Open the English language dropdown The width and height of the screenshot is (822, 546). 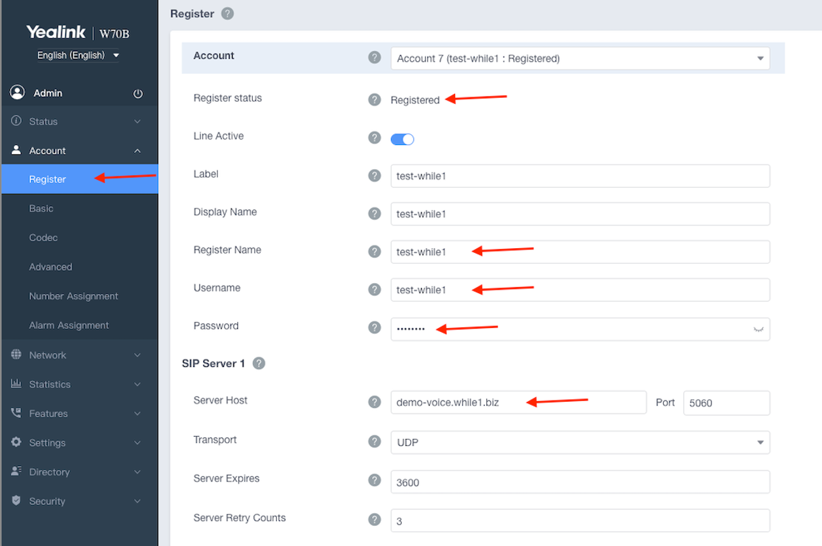[78, 55]
